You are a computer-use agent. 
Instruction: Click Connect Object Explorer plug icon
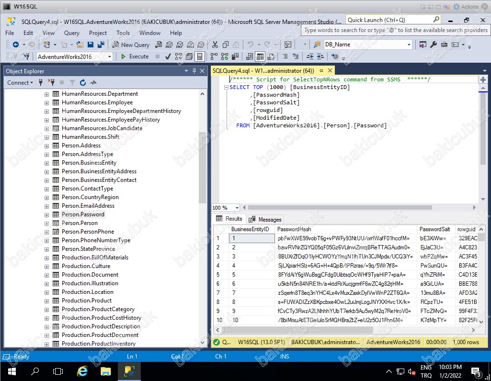[40, 83]
